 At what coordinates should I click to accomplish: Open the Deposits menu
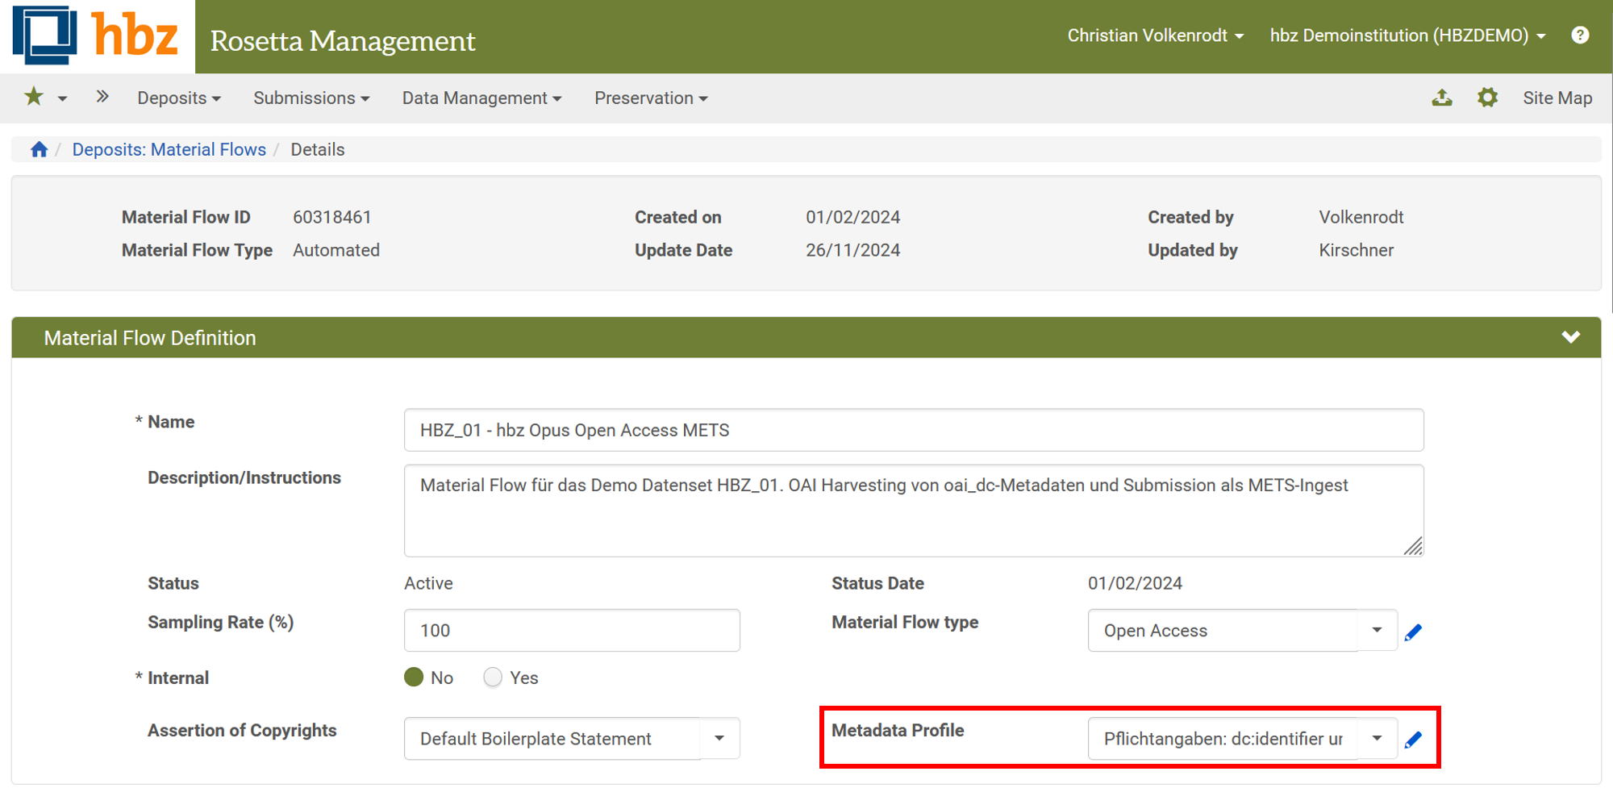178,98
